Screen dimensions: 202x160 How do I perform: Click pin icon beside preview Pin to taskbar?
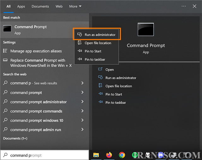pos(100,102)
